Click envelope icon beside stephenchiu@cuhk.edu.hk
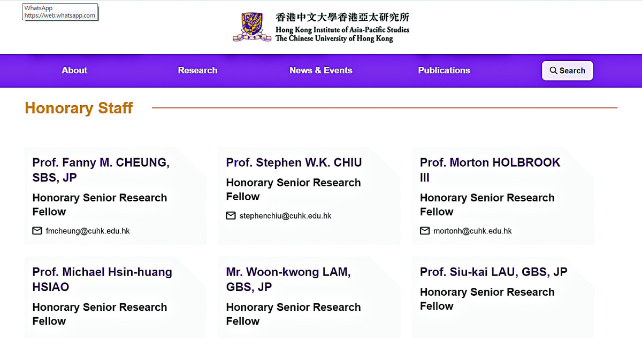The width and height of the screenshot is (642, 338). [231, 216]
